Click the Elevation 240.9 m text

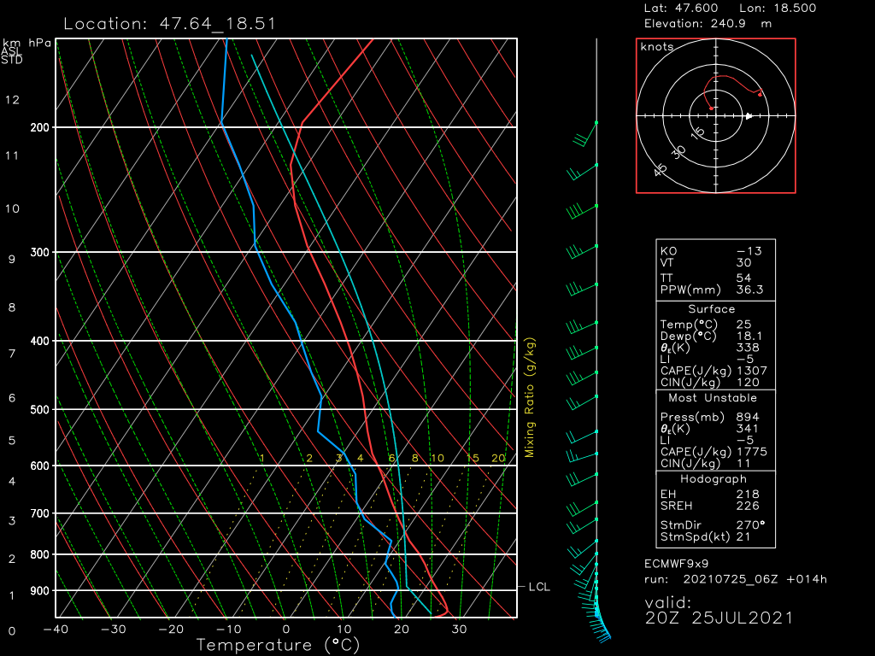(707, 23)
